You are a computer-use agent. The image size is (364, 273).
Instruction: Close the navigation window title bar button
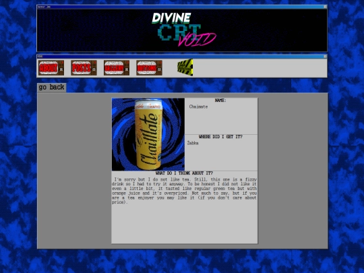click(325, 57)
